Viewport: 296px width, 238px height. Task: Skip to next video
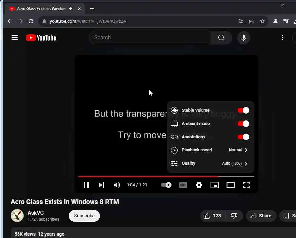coord(101,185)
